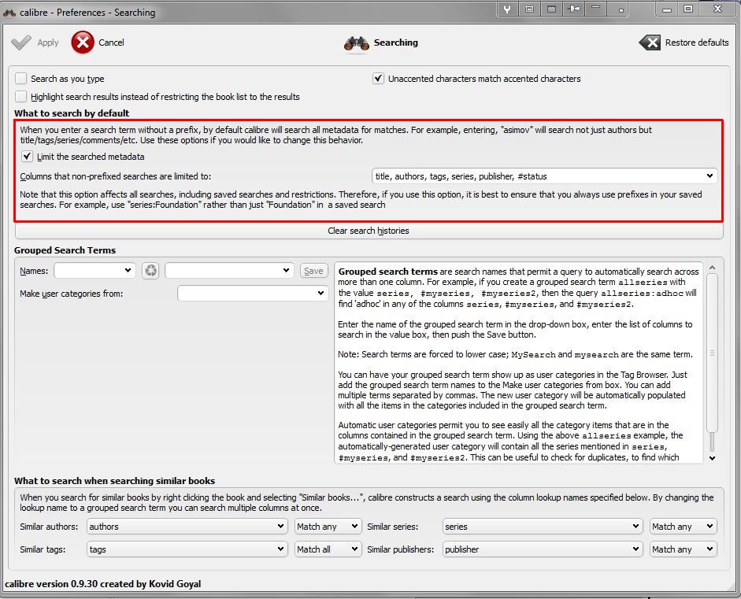This screenshot has width=741, height=599.
Task: Click the grey Apply checkmark icon
Action: 21,43
